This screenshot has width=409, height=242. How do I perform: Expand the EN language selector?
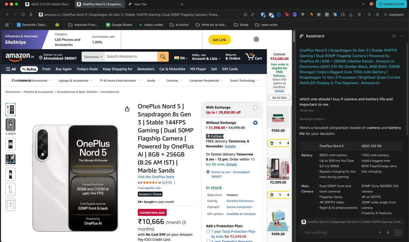(181, 58)
